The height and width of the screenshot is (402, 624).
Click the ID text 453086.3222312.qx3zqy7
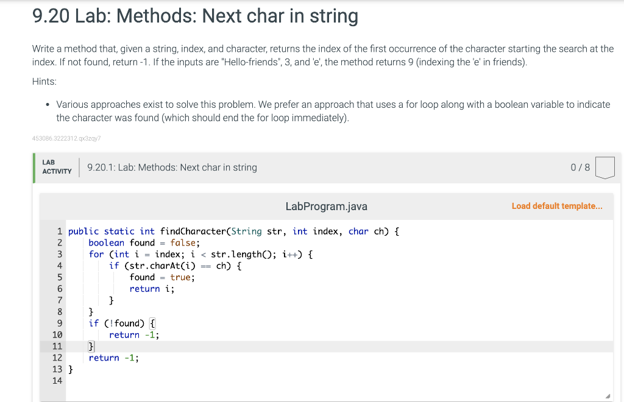point(66,138)
